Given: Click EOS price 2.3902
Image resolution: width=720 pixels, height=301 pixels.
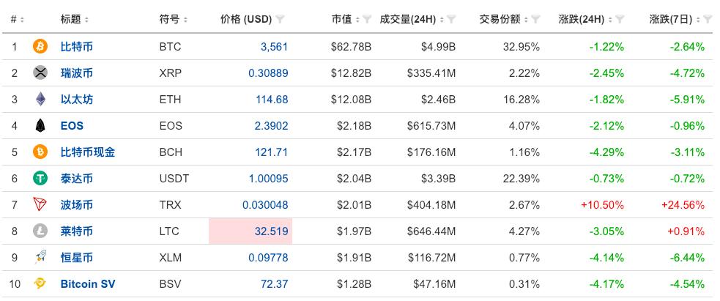Looking at the screenshot, I should (x=272, y=126).
